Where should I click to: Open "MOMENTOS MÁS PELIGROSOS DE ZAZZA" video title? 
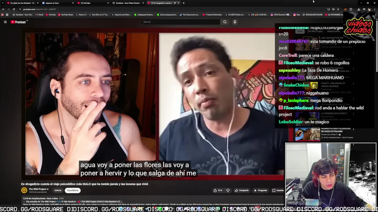tap(335, 130)
